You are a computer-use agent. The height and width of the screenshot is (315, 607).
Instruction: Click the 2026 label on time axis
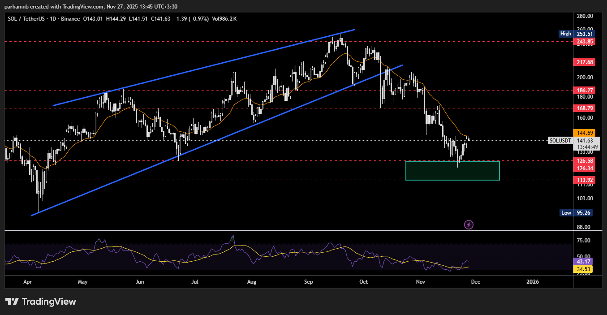click(533, 282)
